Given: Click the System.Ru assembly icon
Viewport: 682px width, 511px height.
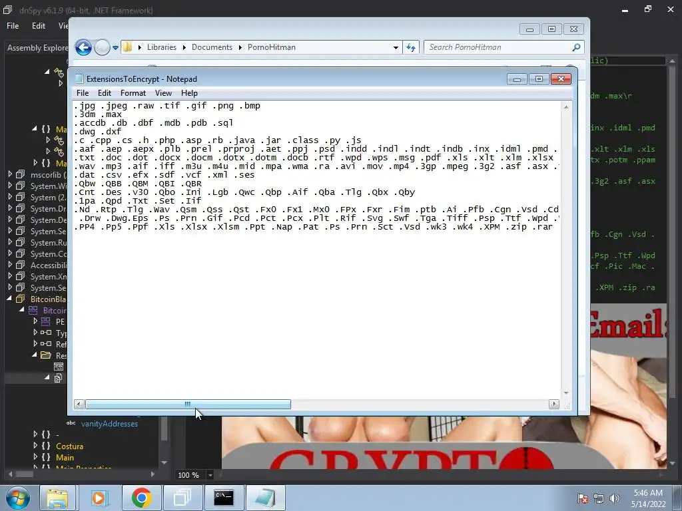Looking at the screenshot, I should tap(21, 242).
